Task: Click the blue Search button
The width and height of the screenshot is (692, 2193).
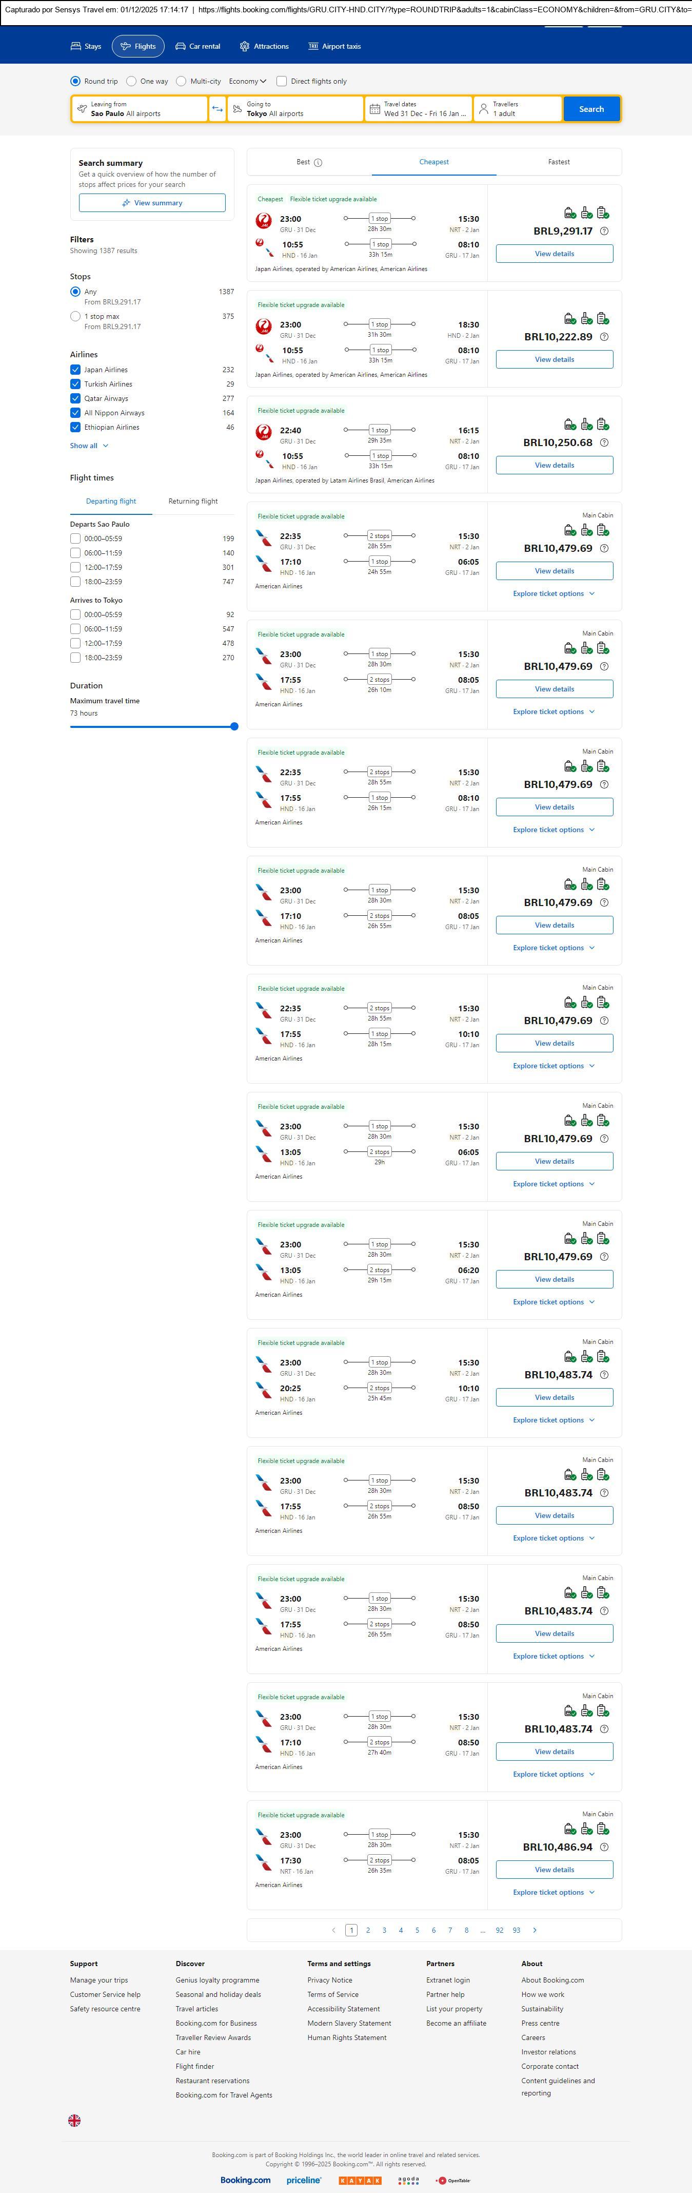Action: pos(591,109)
